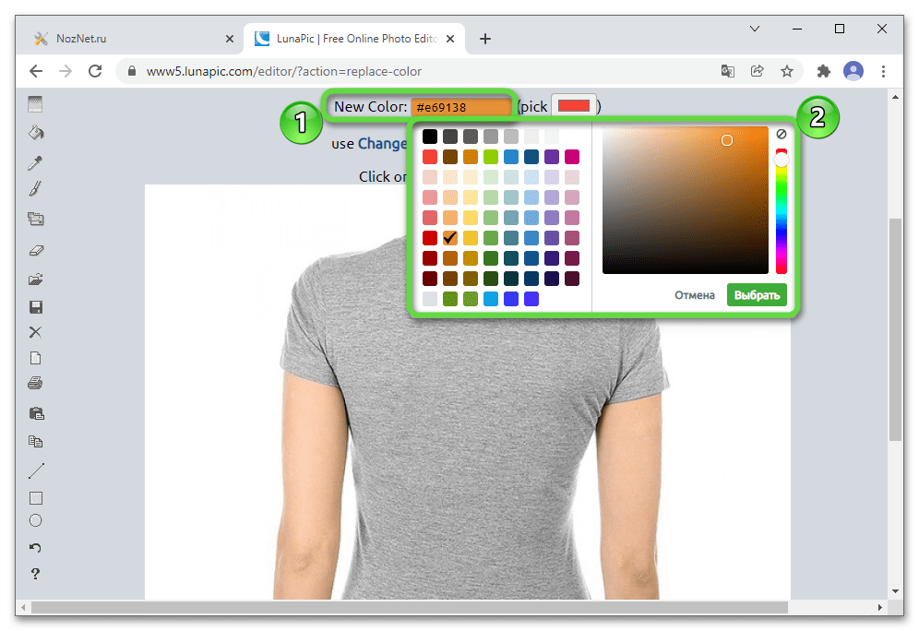Click the Отмена button
Image resolution: width=919 pixels, height=631 pixels.
tap(695, 294)
